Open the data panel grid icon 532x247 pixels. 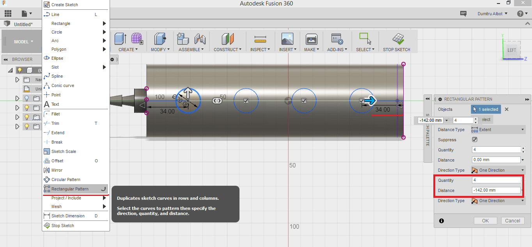point(8,14)
